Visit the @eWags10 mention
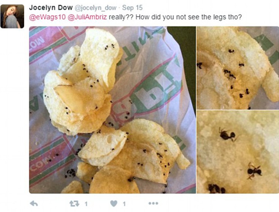Image resolution: width=279 pixels, height=212 pixels. pos(47,17)
